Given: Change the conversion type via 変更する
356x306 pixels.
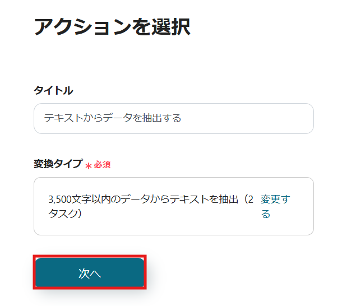Looking at the screenshot, I should [275, 206].
